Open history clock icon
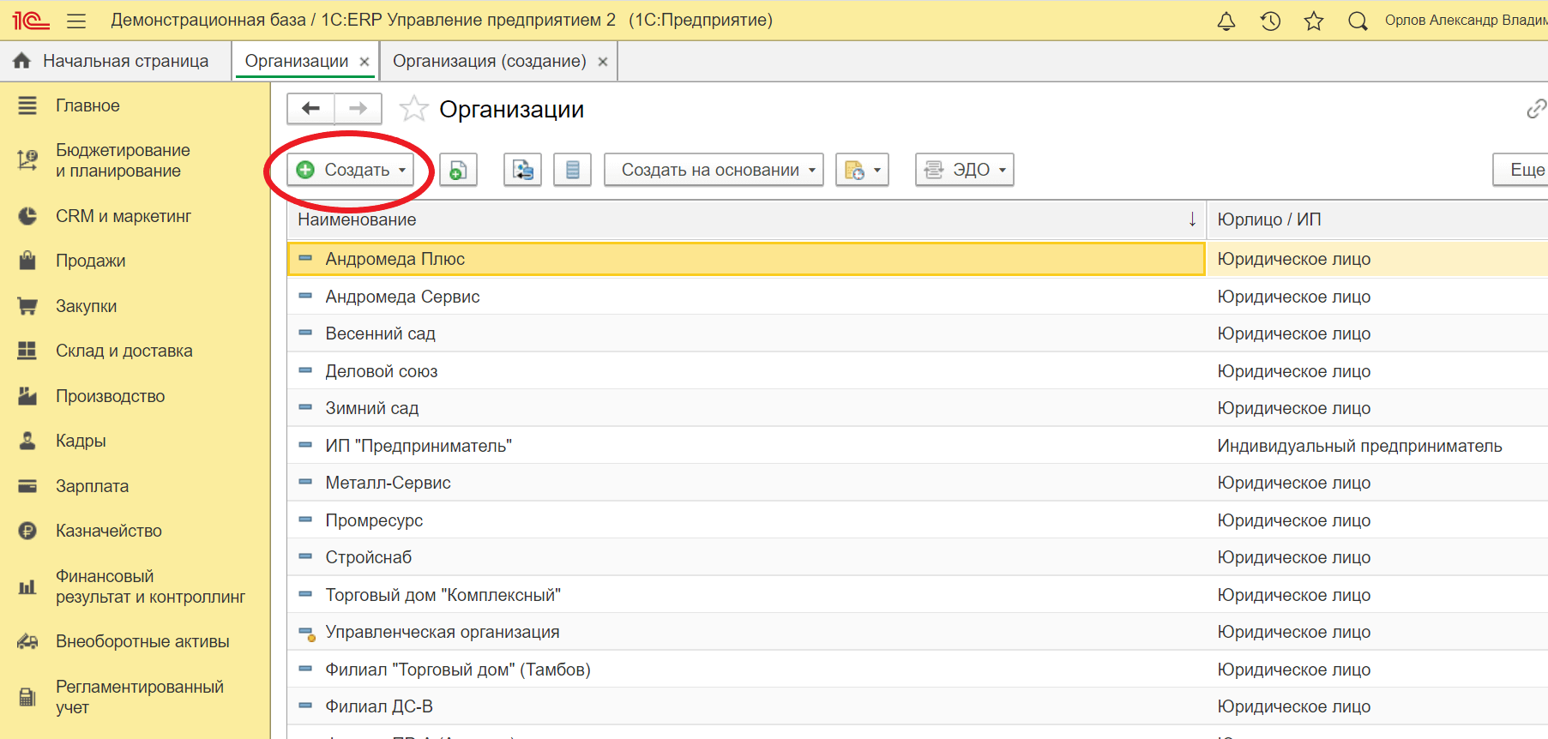The width and height of the screenshot is (1548, 739). click(x=1270, y=21)
